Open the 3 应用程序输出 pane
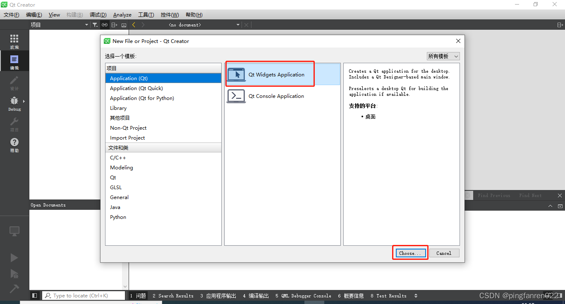This screenshot has width=565, height=304. [218, 296]
